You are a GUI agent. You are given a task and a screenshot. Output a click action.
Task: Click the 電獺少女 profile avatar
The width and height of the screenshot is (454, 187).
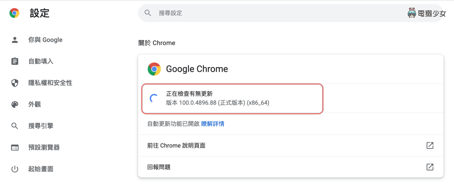(x=412, y=13)
